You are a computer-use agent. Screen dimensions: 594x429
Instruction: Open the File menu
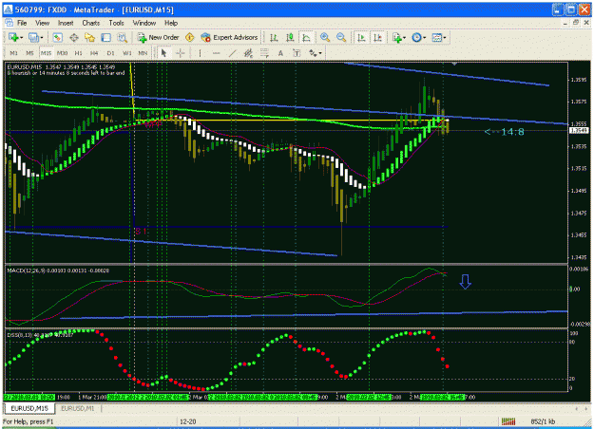coord(22,23)
